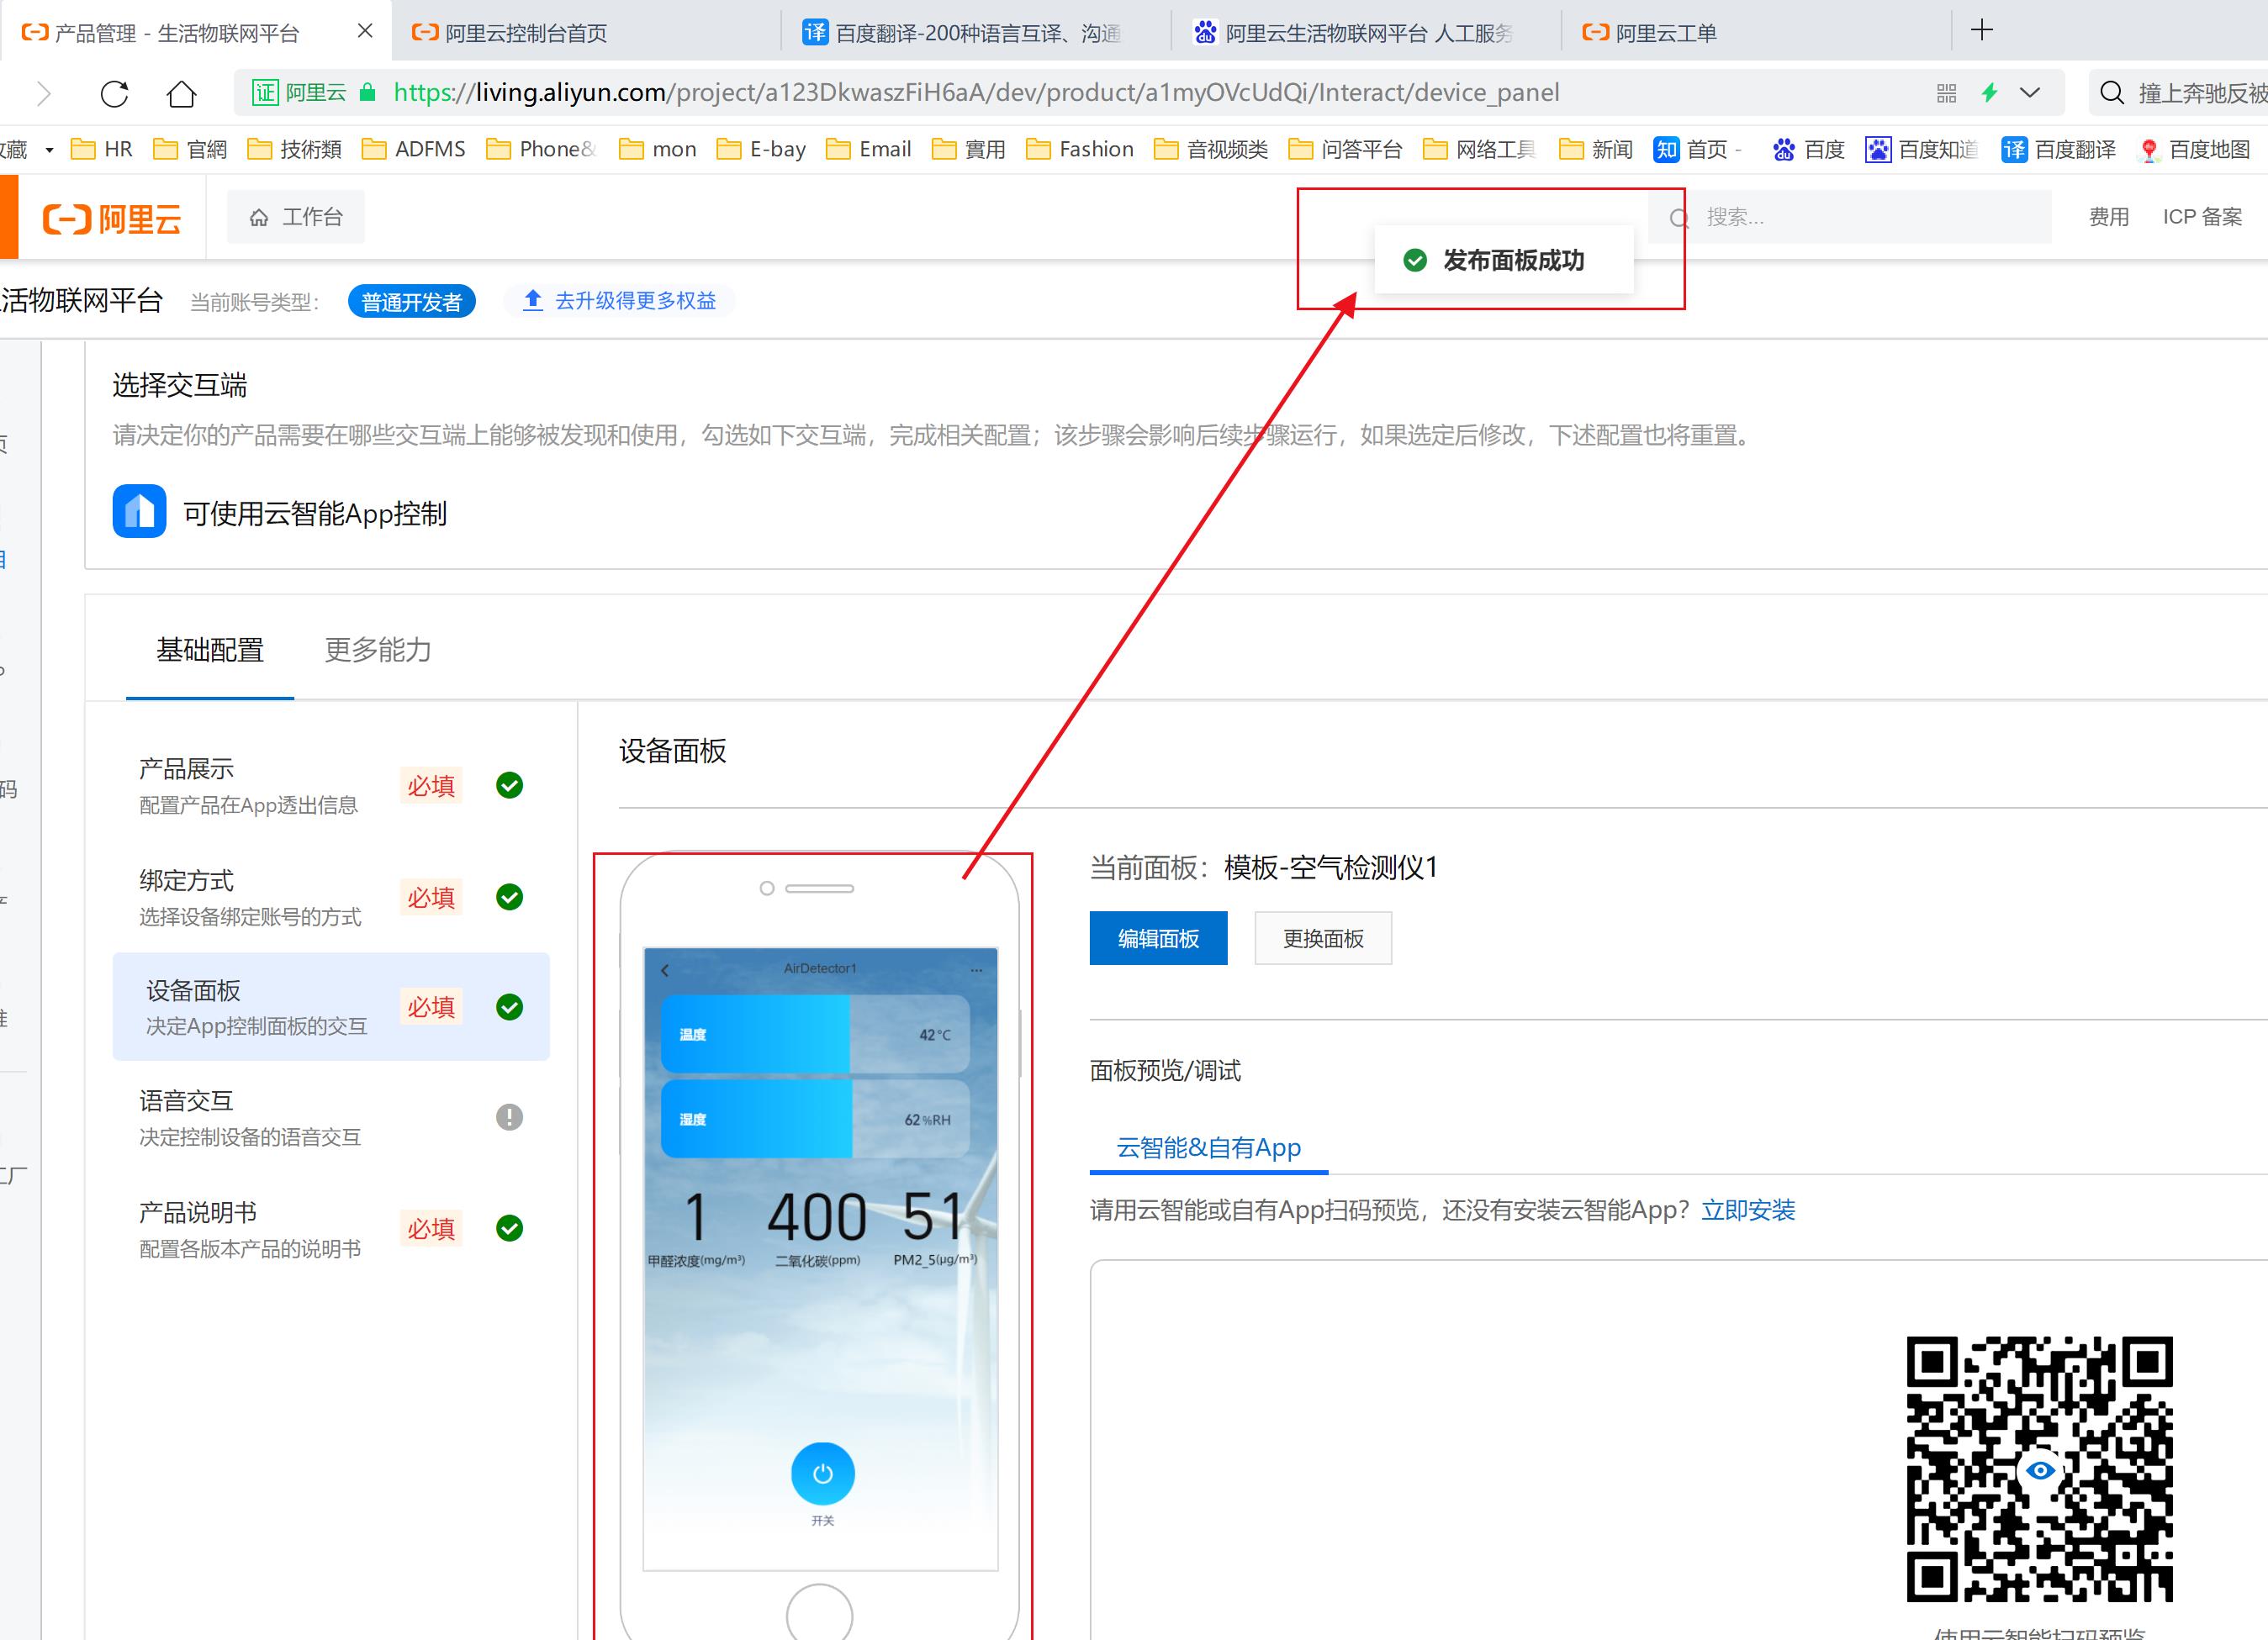Viewport: 2268px width, 1640px height.
Task: Open the 百度知道 bookmark
Action: [1921, 149]
